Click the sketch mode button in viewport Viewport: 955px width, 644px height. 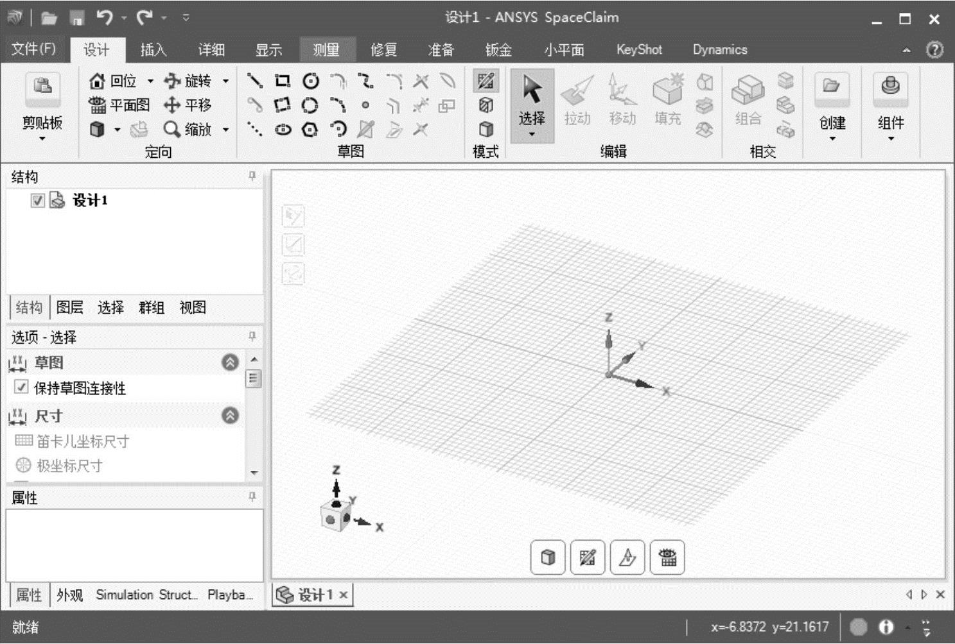point(588,557)
